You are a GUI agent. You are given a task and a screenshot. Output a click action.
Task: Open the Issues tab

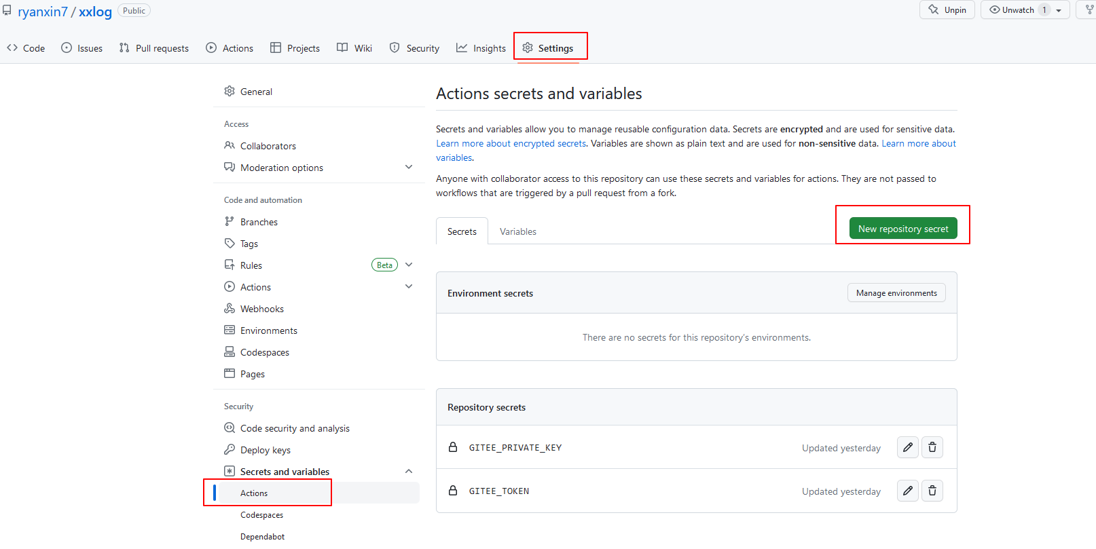coord(82,48)
